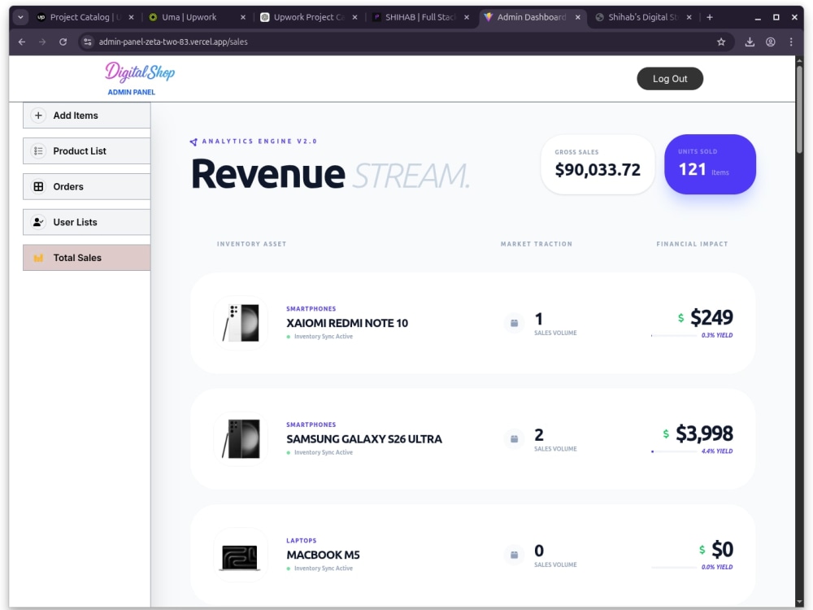Click the Units Sold 121 items card
Viewport: 813px width, 610px height.
(710, 164)
